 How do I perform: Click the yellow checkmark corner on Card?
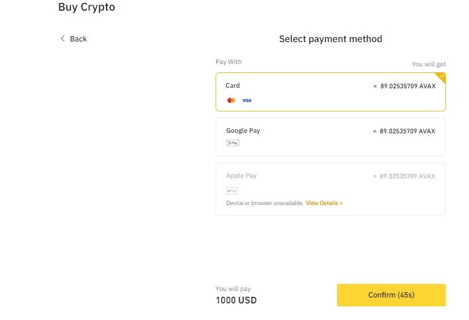pyautogui.click(x=441, y=76)
